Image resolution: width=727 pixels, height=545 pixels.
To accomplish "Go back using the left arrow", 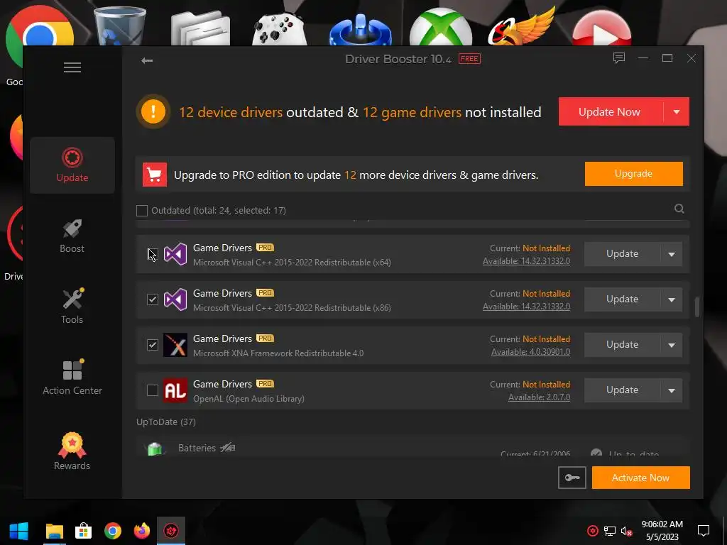I will pyautogui.click(x=147, y=60).
